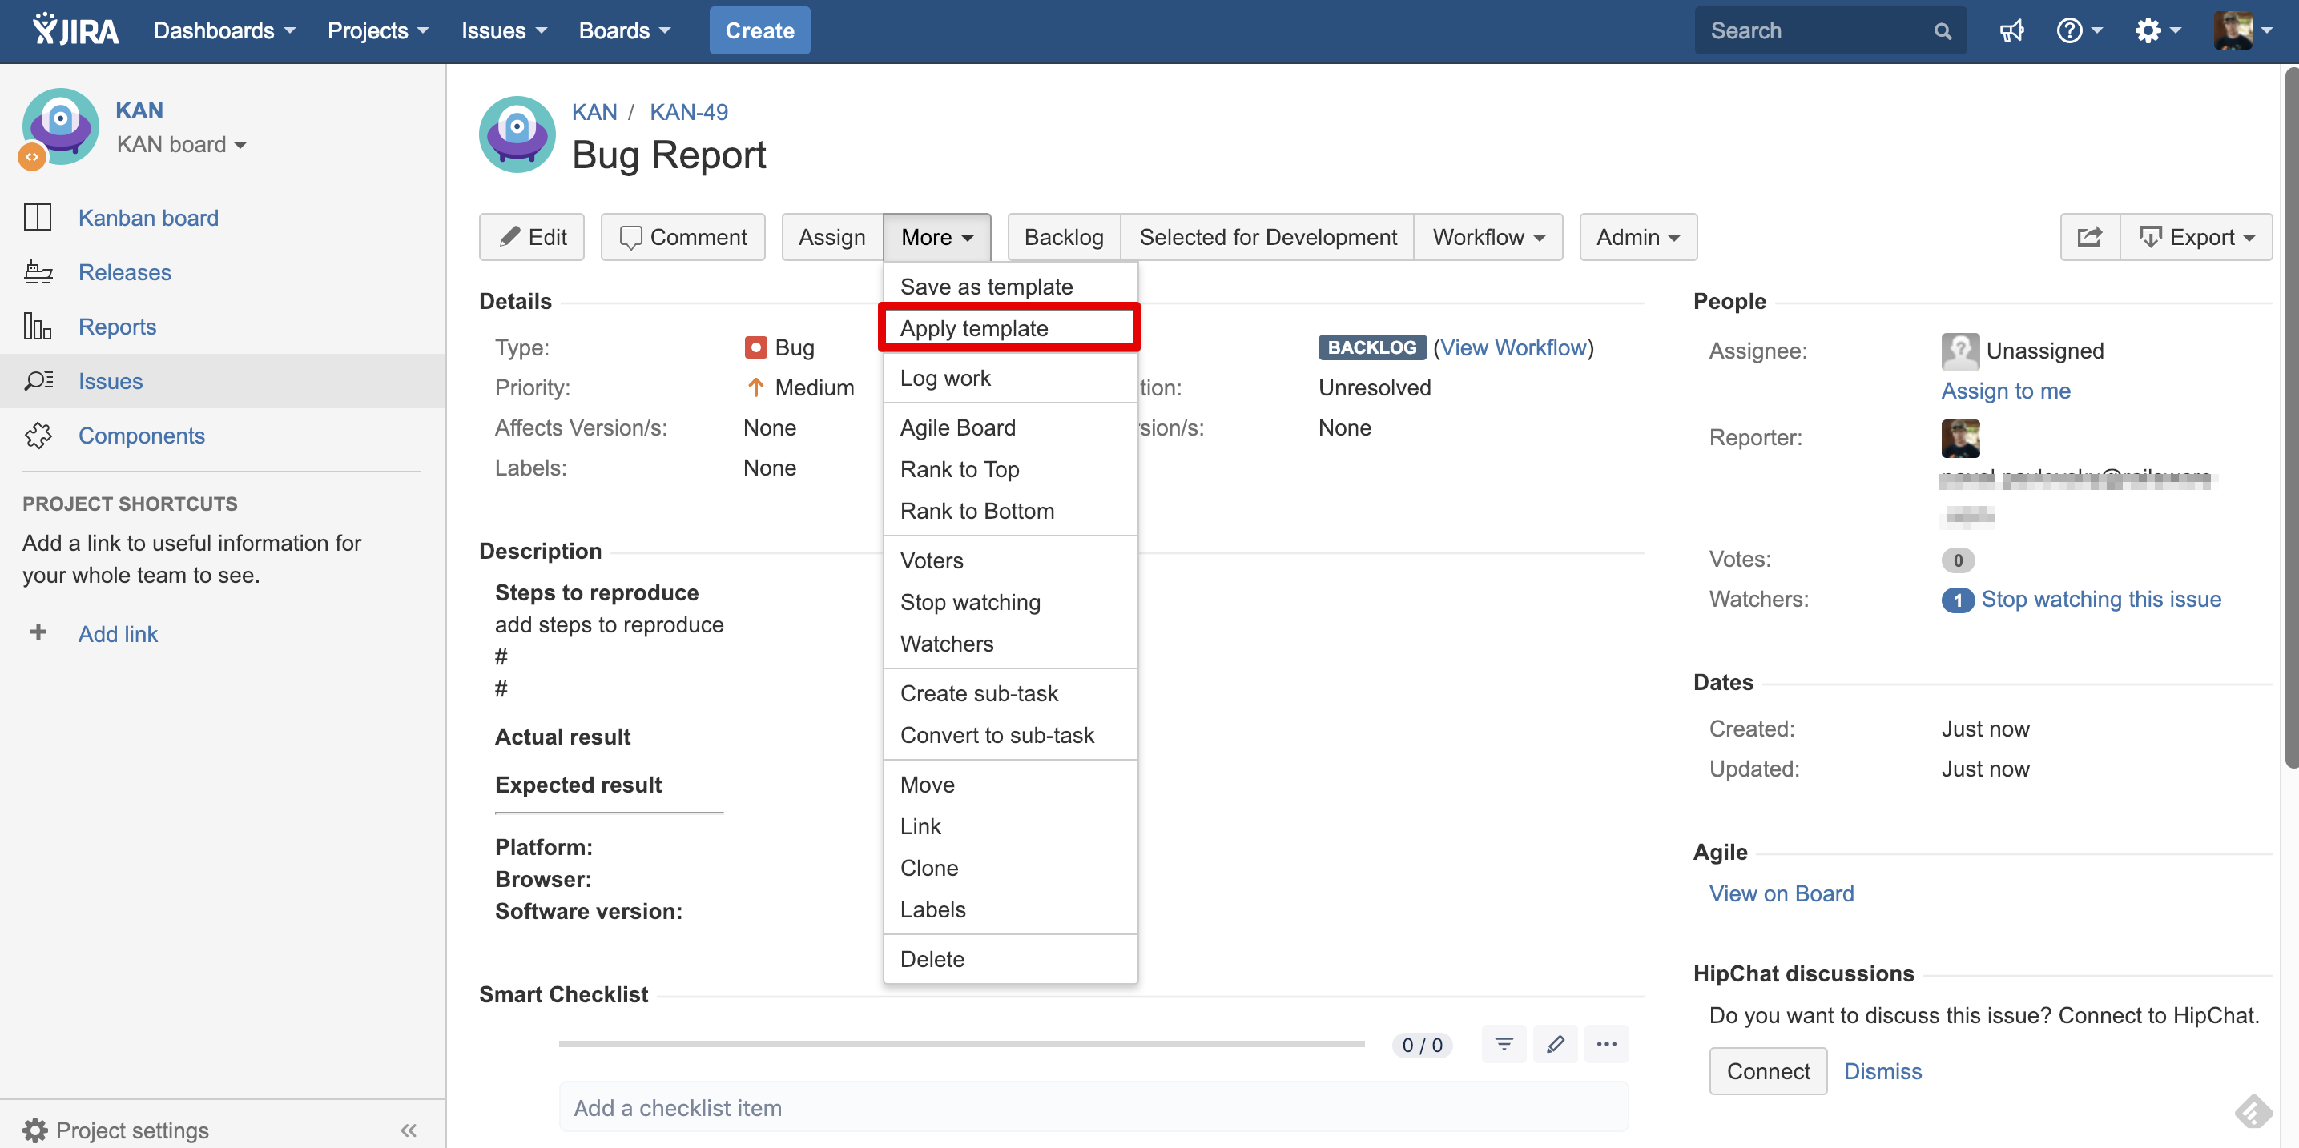Toggle Stop watching in More menu

tap(970, 602)
